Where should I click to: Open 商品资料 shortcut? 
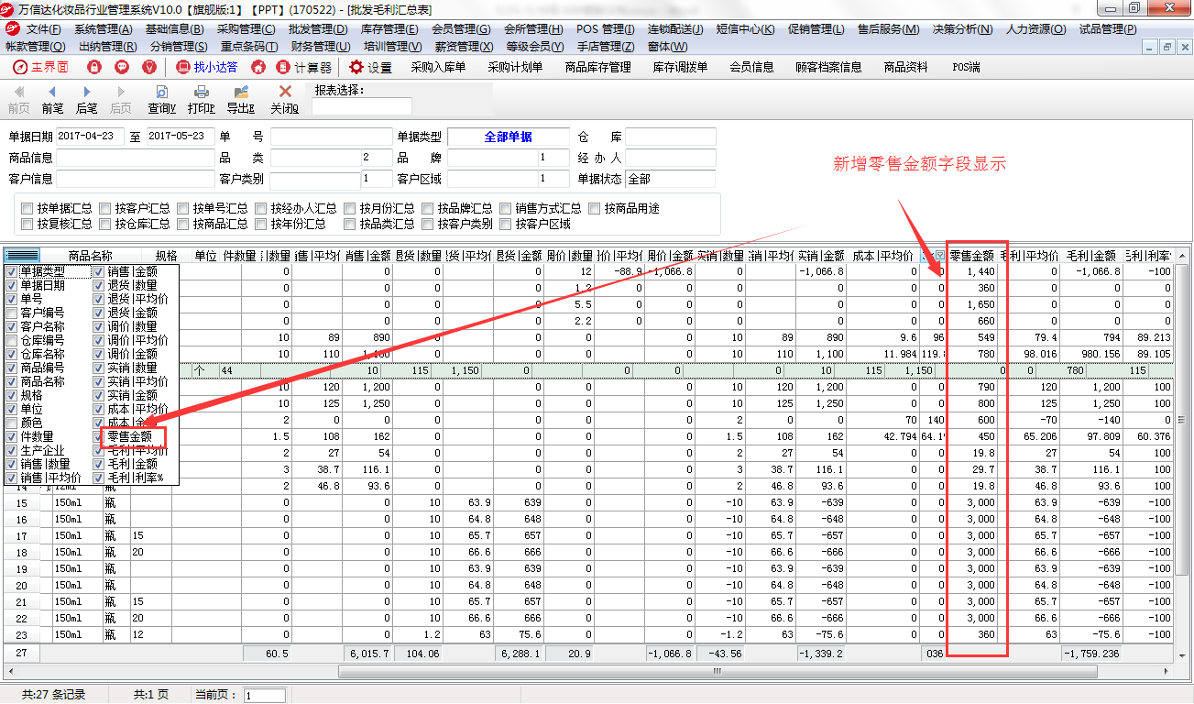[x=905, y=67]
